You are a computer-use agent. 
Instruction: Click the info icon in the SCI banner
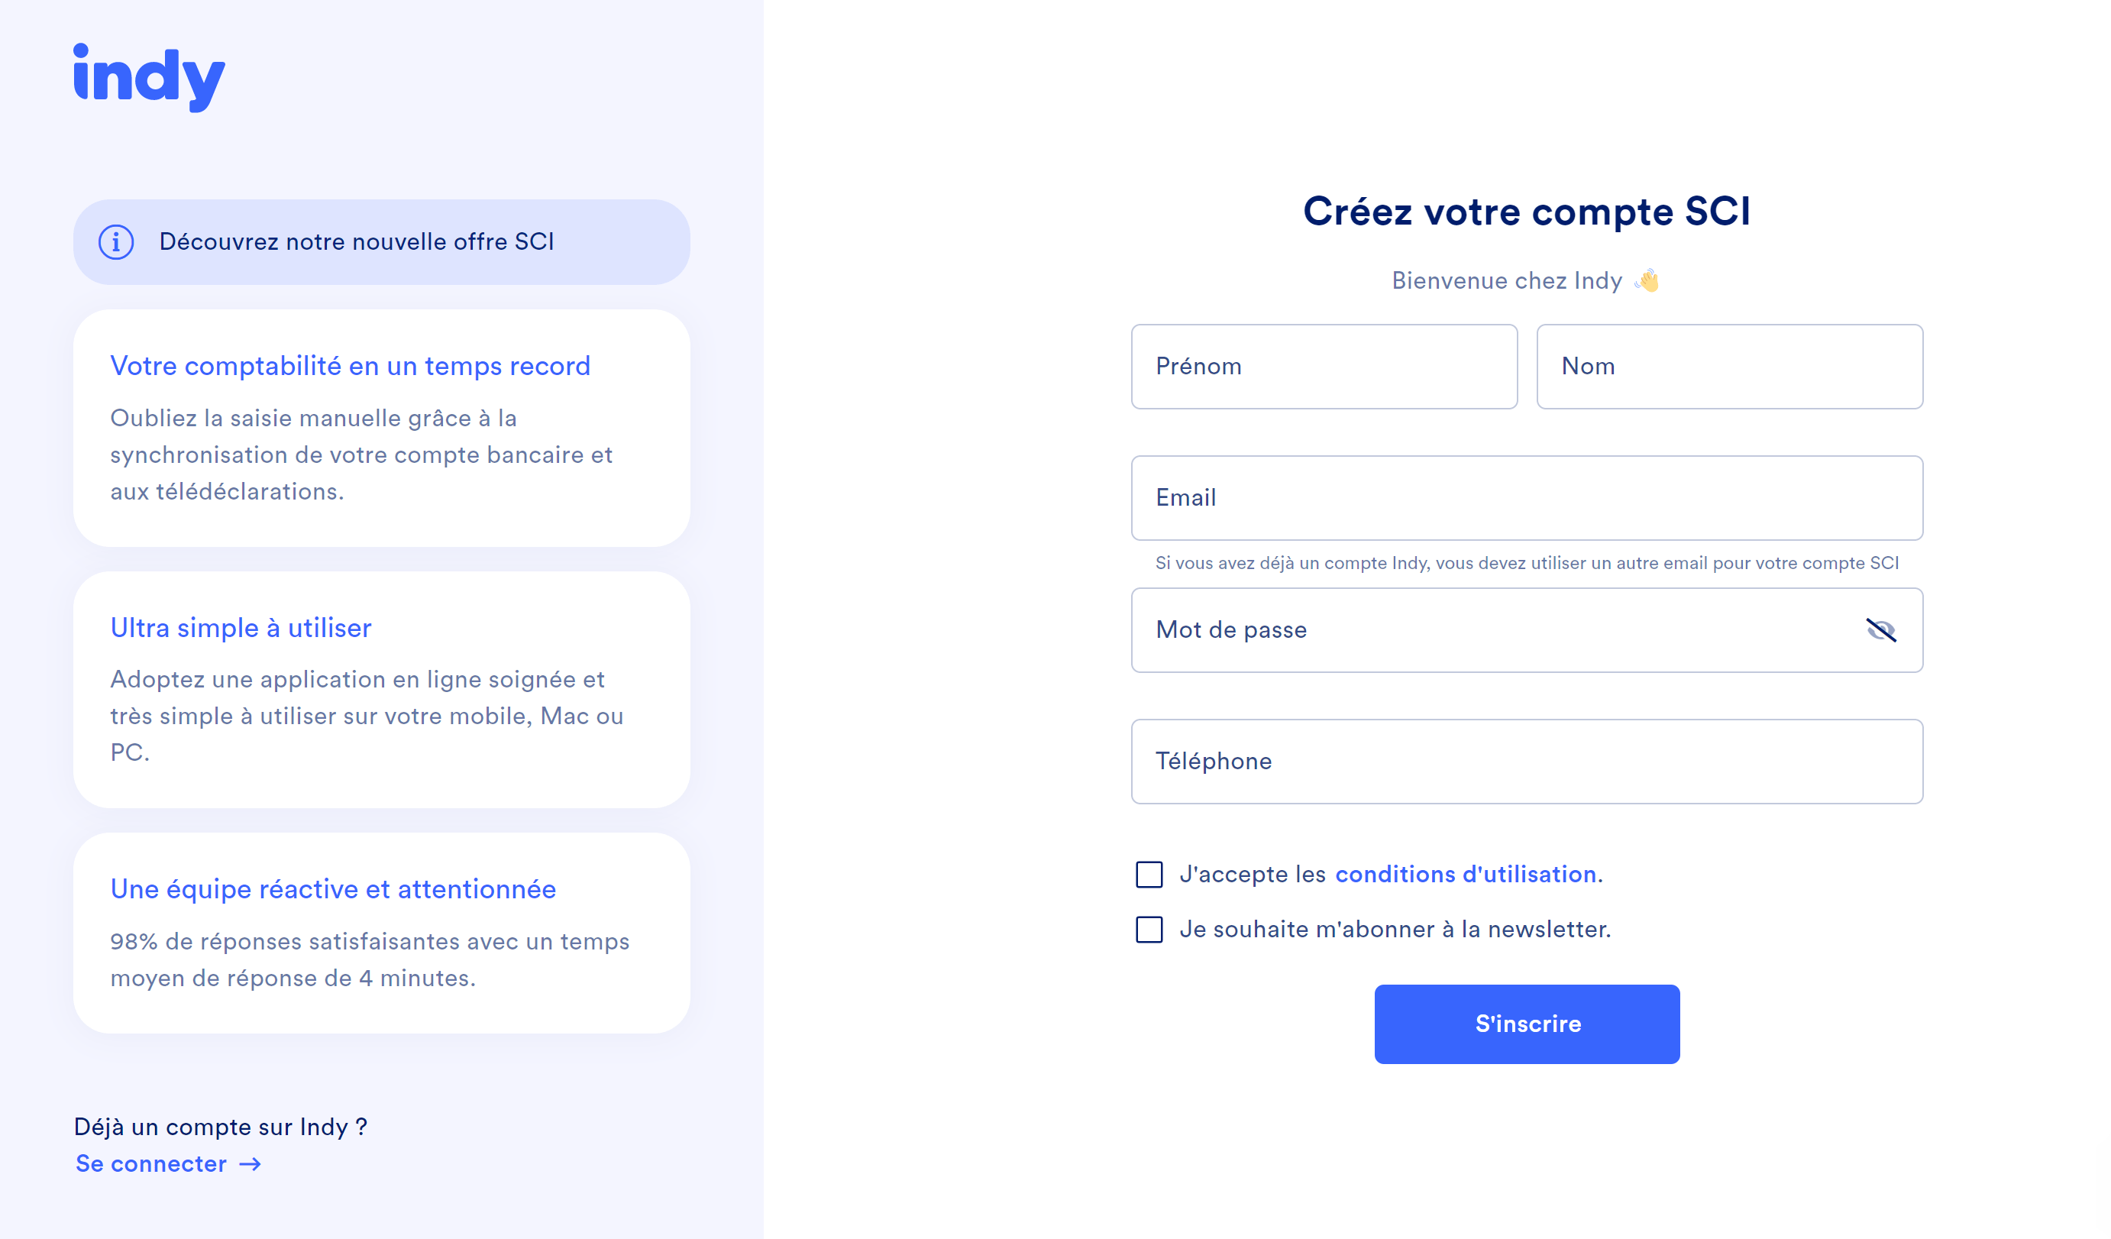(x=116, y=242)
